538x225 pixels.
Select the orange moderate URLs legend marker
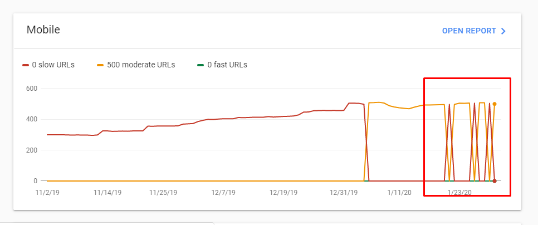[101, 65]
